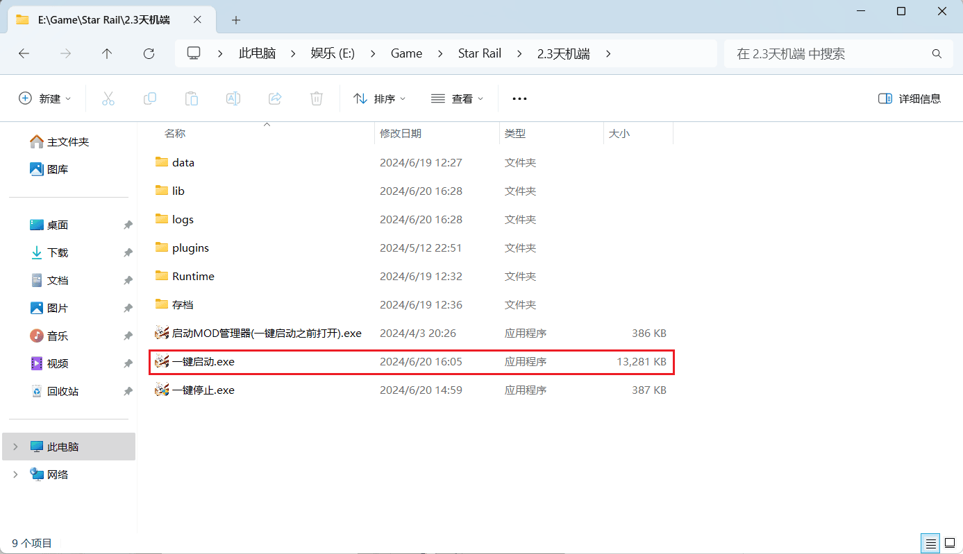Open a new File Explorer tab
The image size is (963, 554).
tap(236, 20)
